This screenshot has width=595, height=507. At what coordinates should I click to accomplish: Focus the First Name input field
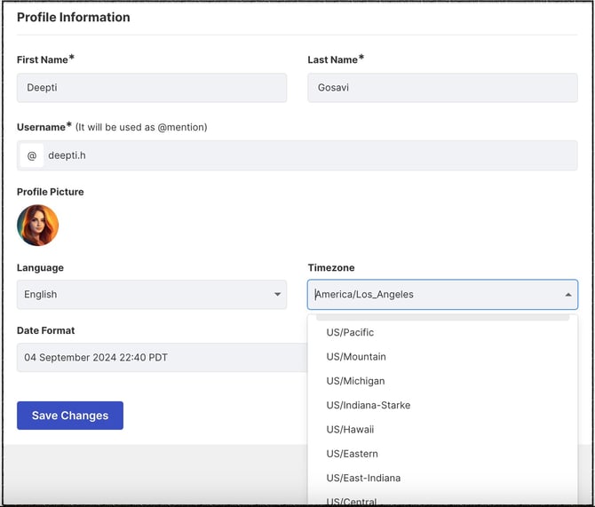152,88
